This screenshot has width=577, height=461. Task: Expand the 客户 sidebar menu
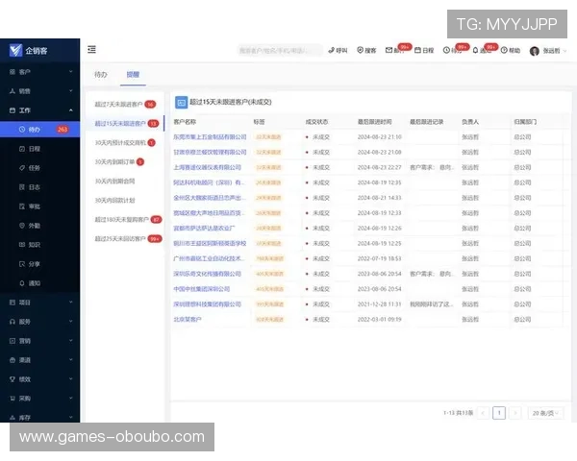pyautogui.click(x=39, y=72)
